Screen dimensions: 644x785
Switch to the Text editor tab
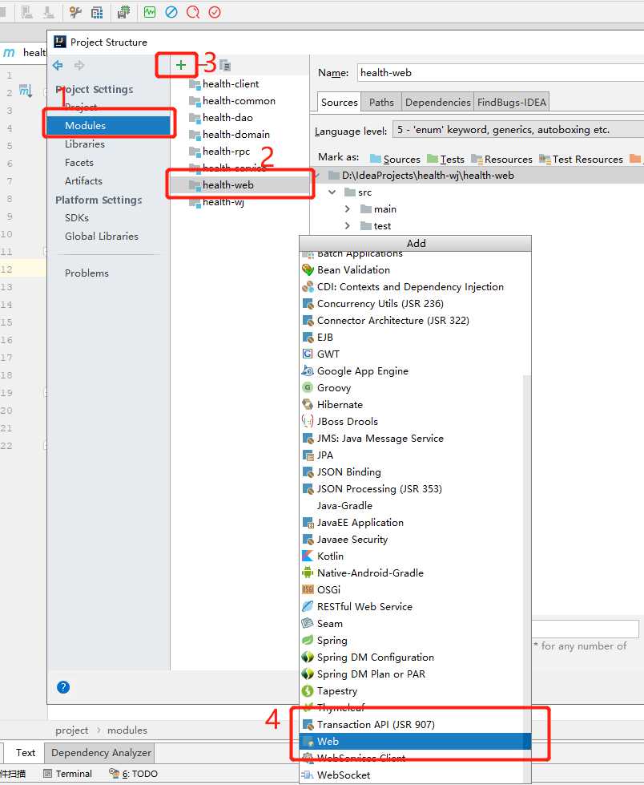[25, 753]
